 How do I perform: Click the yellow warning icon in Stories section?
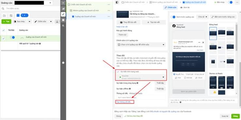(x=215, y=92)
